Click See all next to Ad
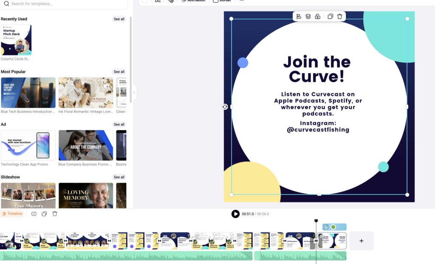 tap(119, 125)
